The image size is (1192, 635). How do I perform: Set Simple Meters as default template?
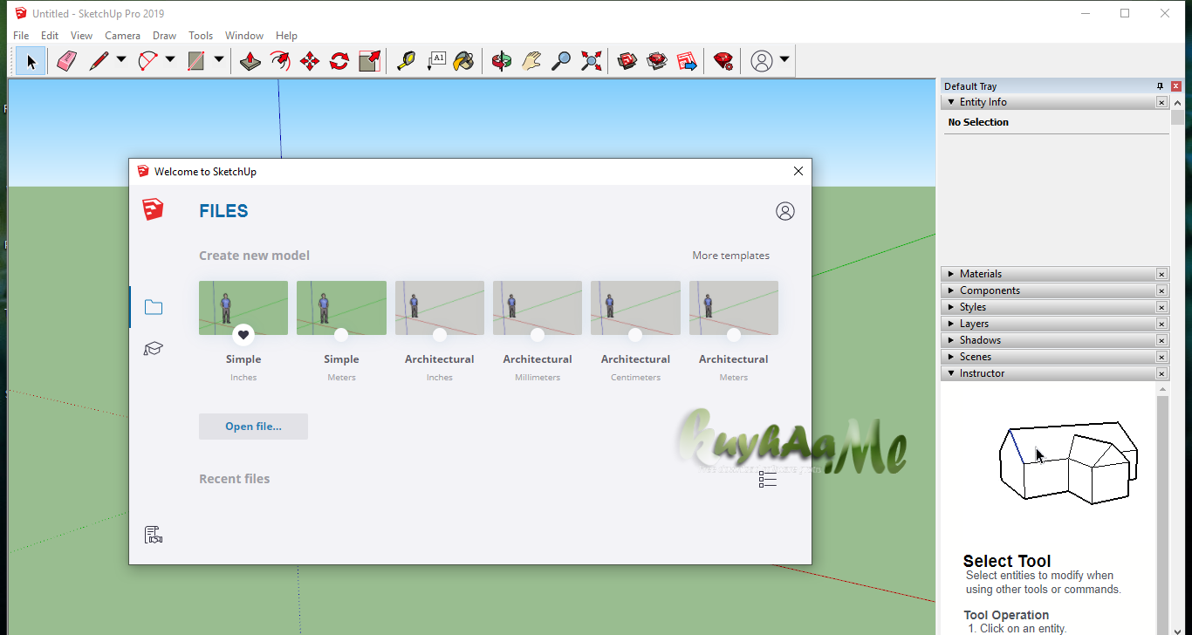pyautogui.click(x=341, y=335)
